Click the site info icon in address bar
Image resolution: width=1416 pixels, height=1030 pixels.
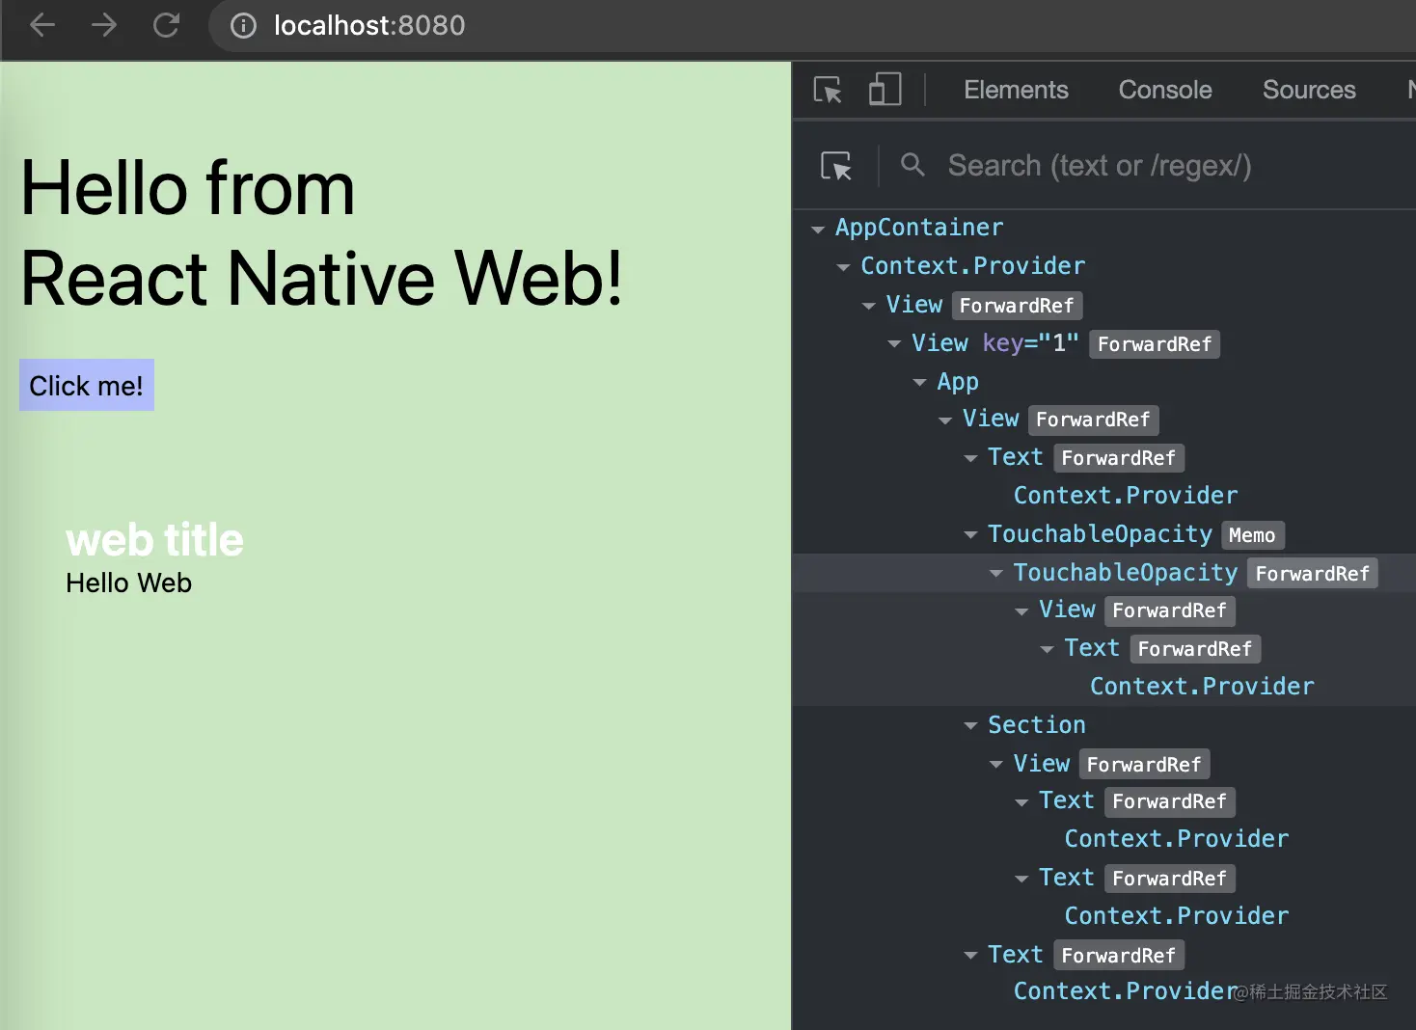click(x=243, y=26)
